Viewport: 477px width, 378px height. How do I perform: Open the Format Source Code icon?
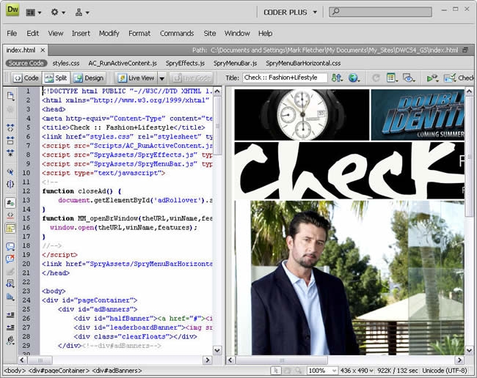pyautogui.click(x=10, y=341)
